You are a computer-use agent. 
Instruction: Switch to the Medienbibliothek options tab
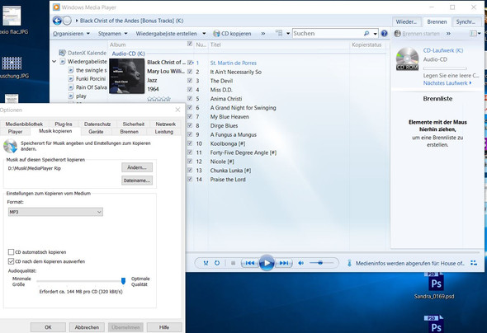pos(24,124)
